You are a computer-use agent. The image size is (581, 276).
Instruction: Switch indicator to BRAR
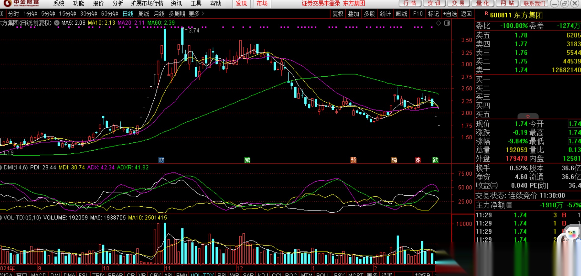pos(116,274)
